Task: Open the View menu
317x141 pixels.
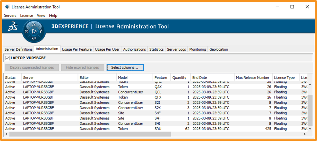Action: coord(41,16)
